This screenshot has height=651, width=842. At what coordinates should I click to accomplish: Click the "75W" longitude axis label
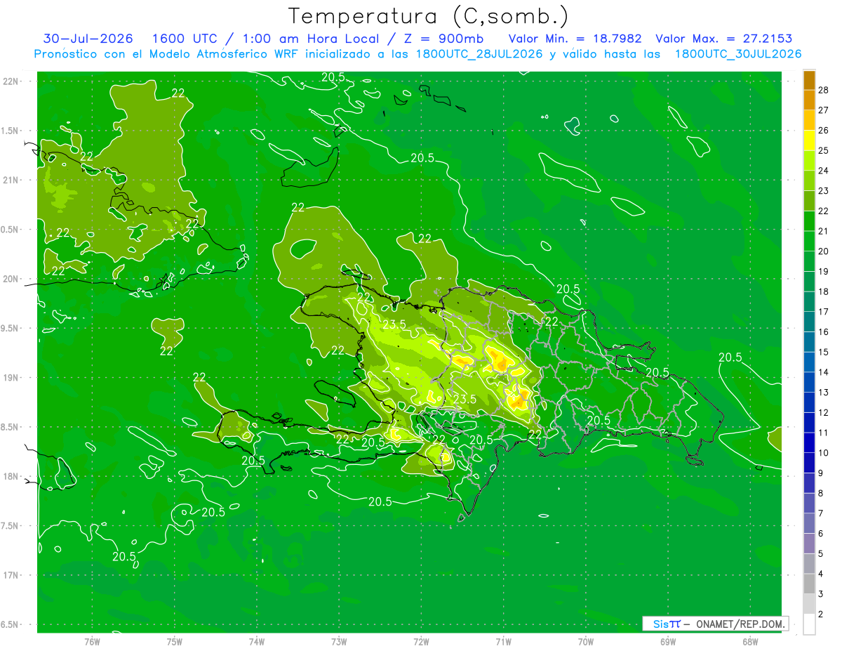[x=175, y=641]
